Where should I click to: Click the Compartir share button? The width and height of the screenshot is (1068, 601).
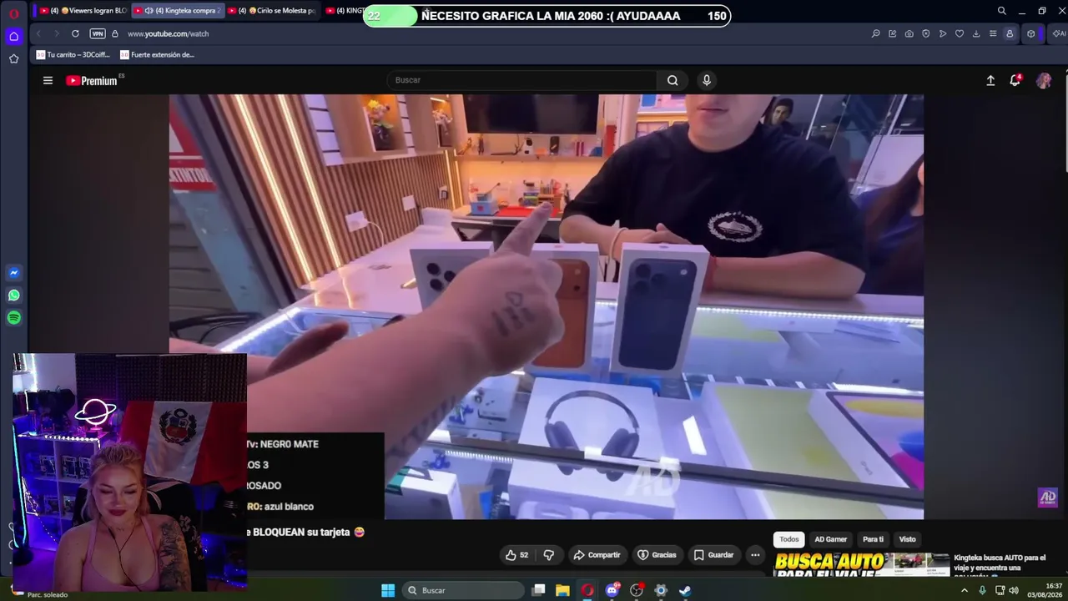click(597, 555)
